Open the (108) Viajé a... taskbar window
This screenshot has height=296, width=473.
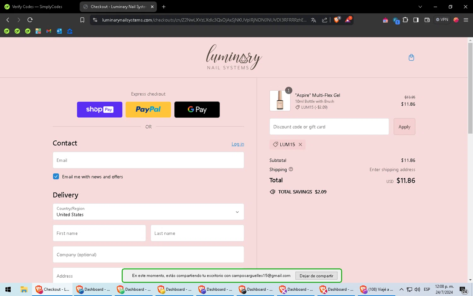pos(377,289)
